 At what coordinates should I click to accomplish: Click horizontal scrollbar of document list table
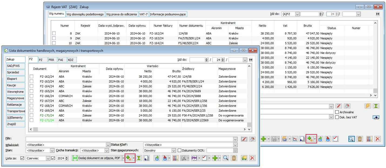click(x=138, y=129)
